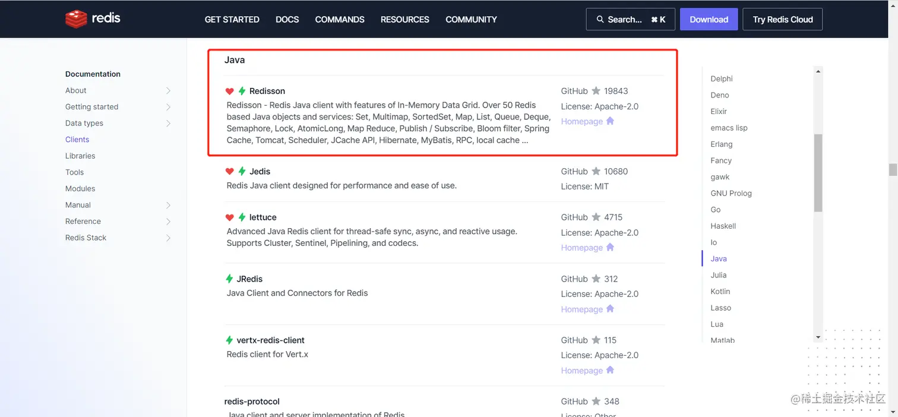Open Tools in the sidebar
Image resolution: width=898 pixels, height=417 pixels.
(x=74, y=172)
